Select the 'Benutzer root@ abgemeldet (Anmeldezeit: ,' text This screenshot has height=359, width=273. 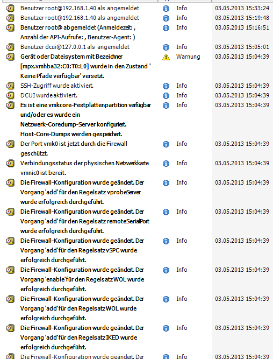pos(78,27)
